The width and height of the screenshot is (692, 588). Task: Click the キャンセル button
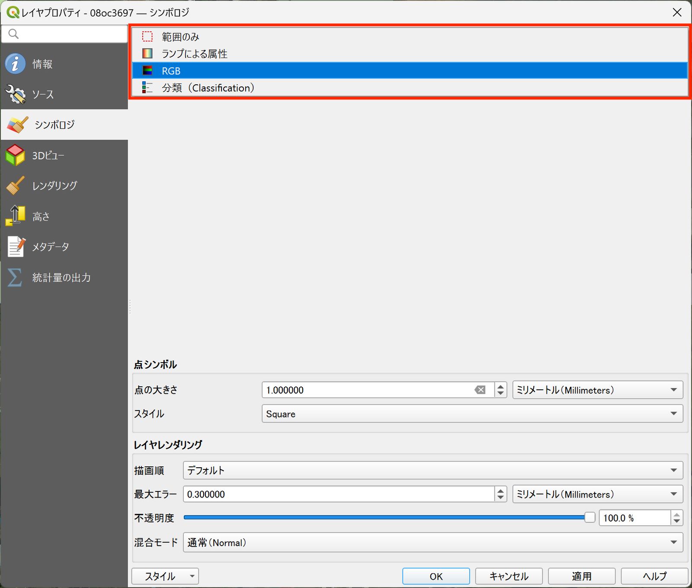click(509, 576)
